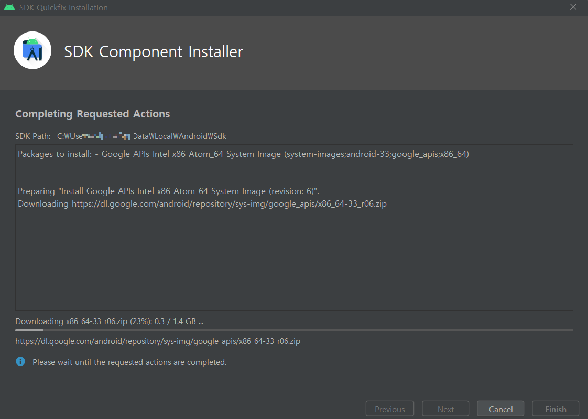Click the URL below the progress bar
The image size is (588, 419).
[x=158, y=341]
